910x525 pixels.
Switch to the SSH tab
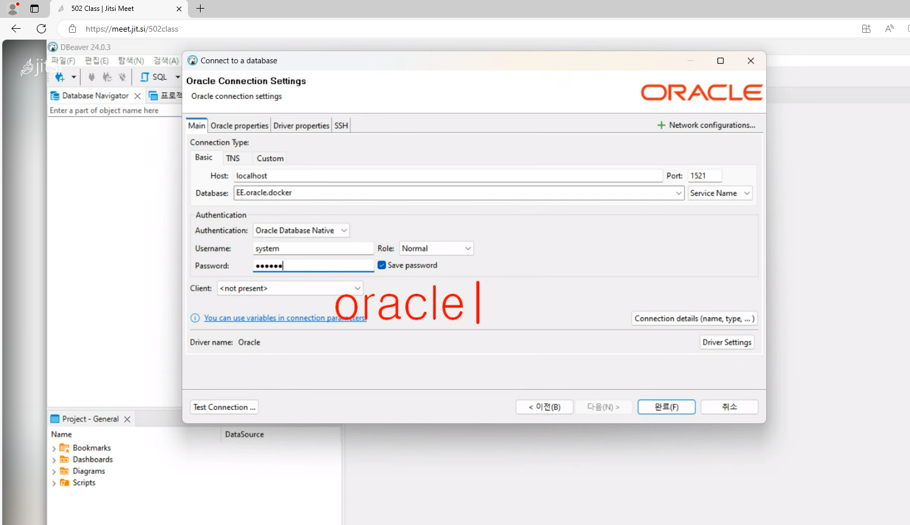341,125
